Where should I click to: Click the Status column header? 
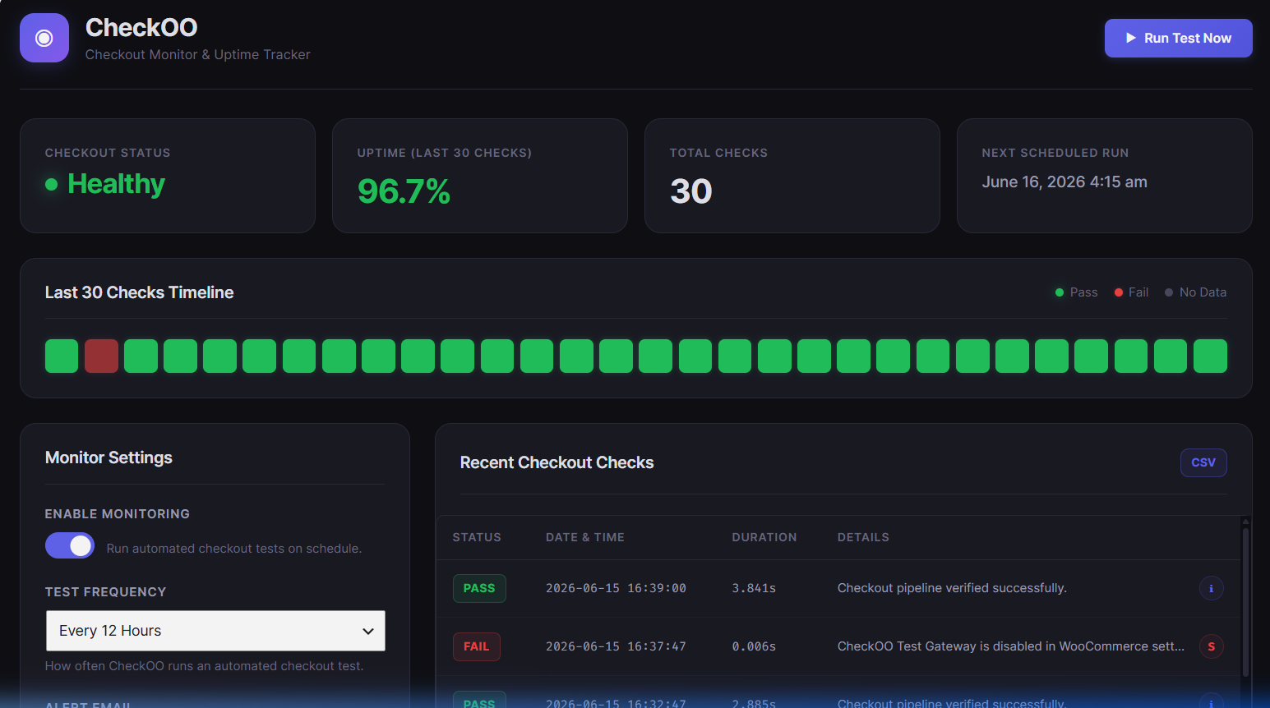coord(477,537)
